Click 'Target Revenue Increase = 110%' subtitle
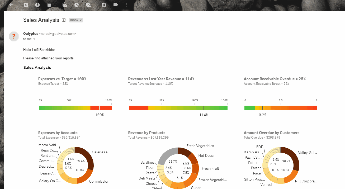Screen dimensions: 345x189 [150, 84]
